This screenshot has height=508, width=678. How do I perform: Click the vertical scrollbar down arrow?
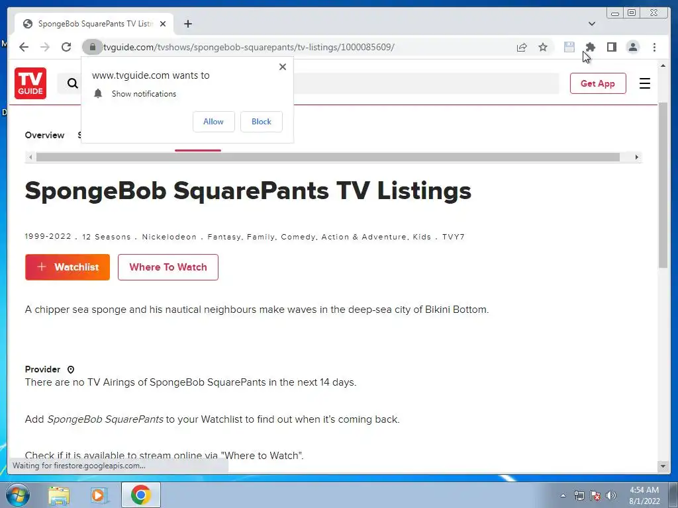(x=663, y=466)
